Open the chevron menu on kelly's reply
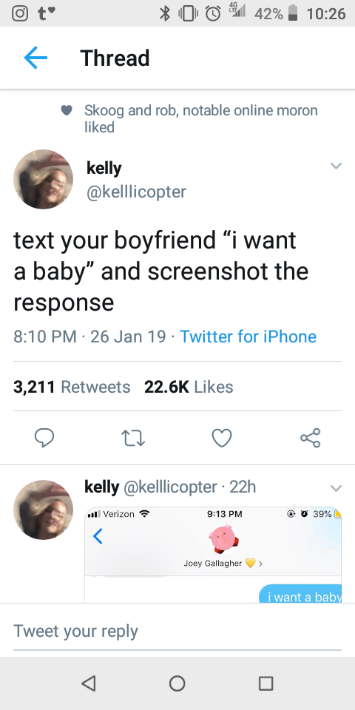The height and width of the screenshot is (710, 355). tap(336, 488)
